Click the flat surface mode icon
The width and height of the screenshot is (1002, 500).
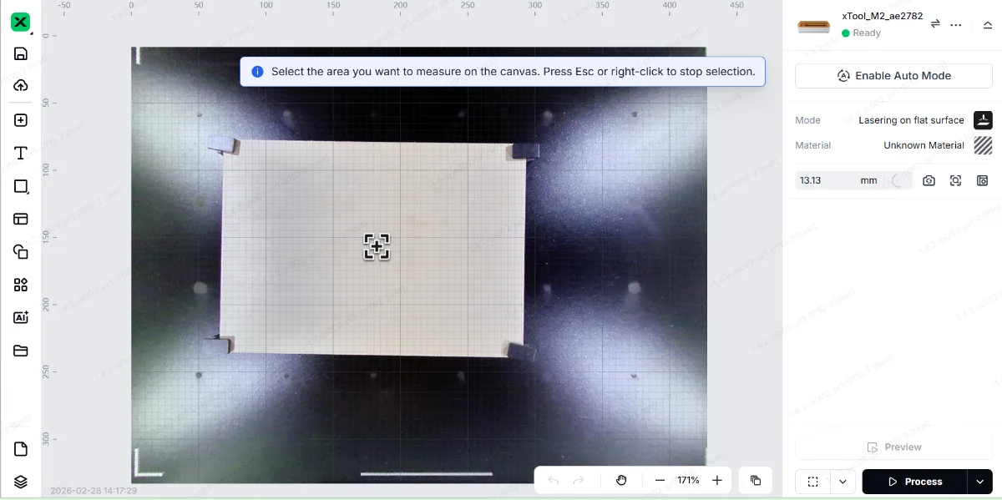[x=983, y=120]
